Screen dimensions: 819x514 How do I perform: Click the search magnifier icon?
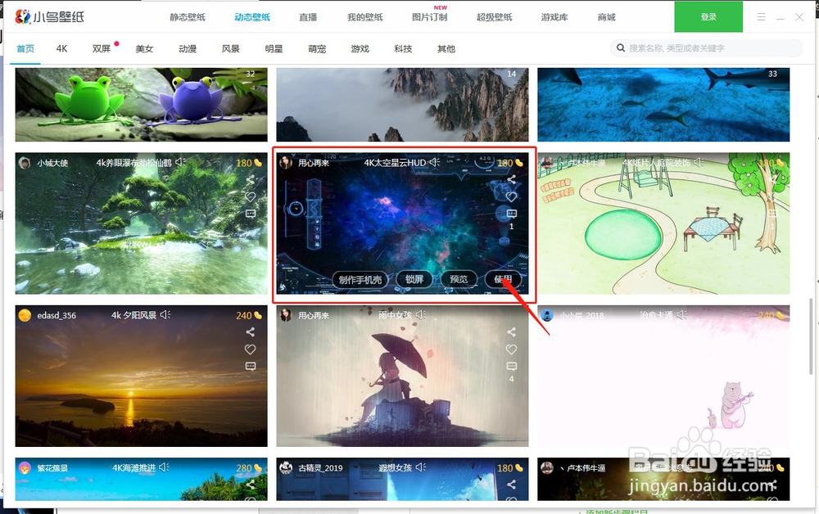coord(621,48)
